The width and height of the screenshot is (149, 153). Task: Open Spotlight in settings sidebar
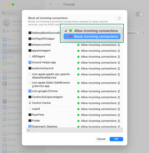(x=12, y=119)
